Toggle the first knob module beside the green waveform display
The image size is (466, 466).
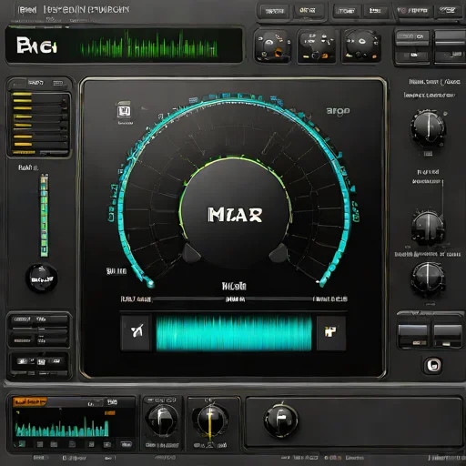click(272, 46)
